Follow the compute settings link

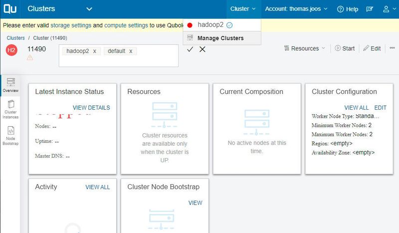coord(126,25)
